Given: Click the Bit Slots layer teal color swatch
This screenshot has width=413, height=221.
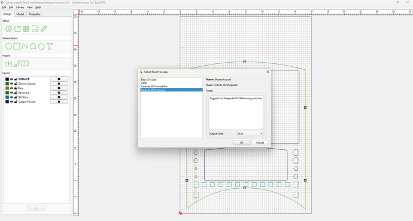Looking at the screenshot, I should pyautogui.click(x=7, y=97).
